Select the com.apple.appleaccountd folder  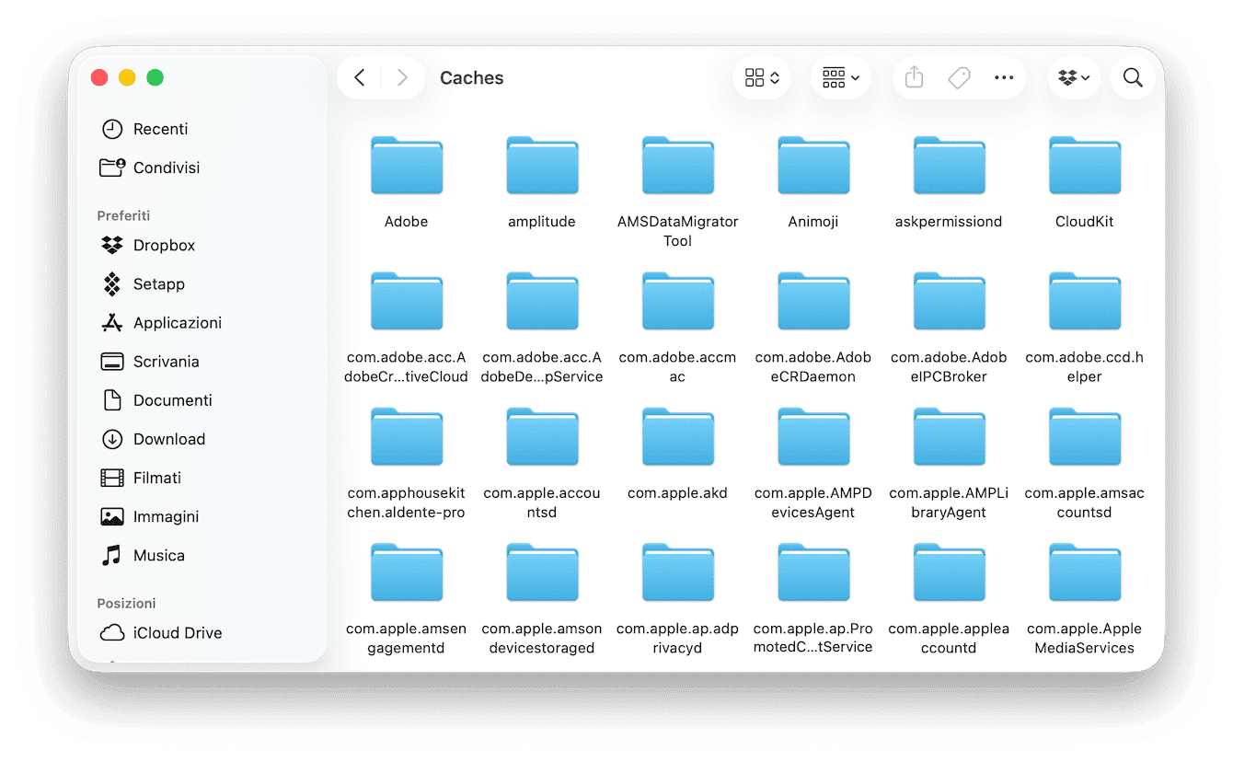(x=949, y=572)
